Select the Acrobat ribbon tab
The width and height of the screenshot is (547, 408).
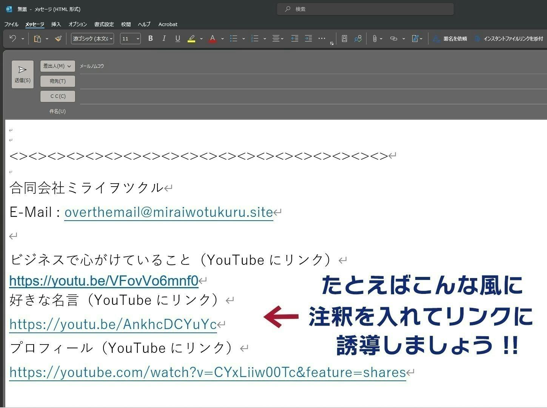168,24
